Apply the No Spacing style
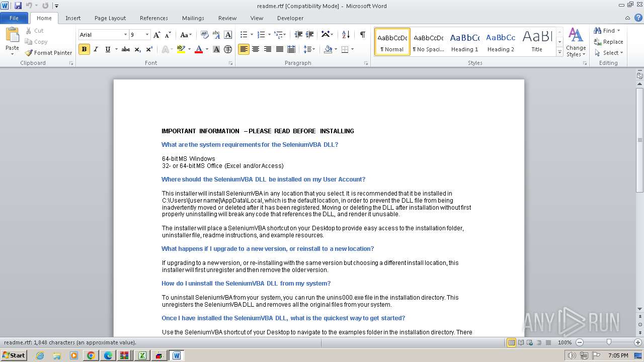Screen dimensions: 644x362 428,42
